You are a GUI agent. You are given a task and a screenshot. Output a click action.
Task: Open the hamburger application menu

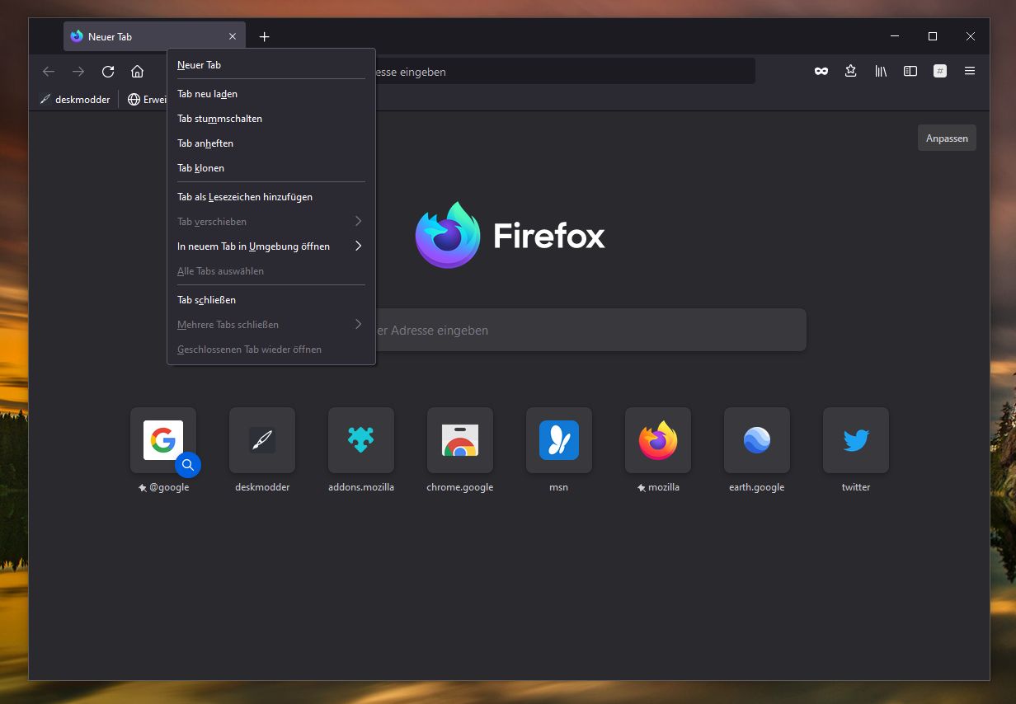coord(970,72)
